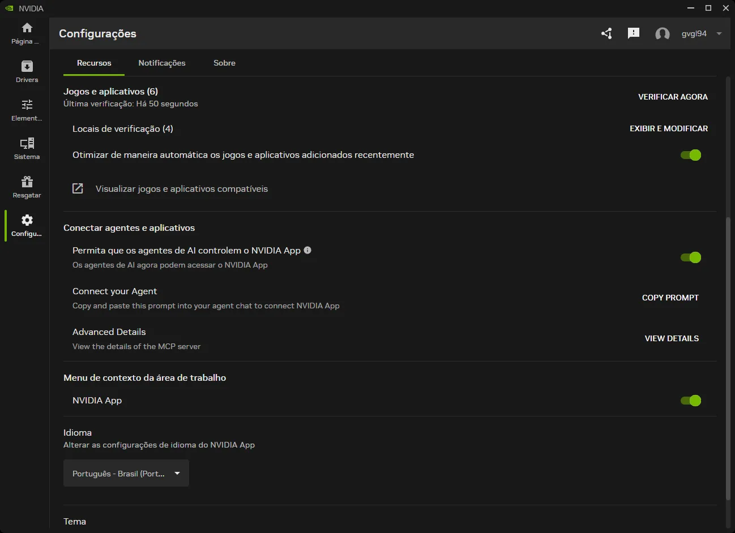Open the Página Inicial home icon

point(27,28)
